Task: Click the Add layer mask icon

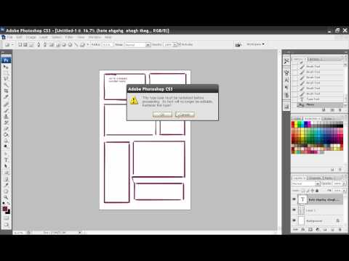Action: pyautogui.click(x=310, y=229)
